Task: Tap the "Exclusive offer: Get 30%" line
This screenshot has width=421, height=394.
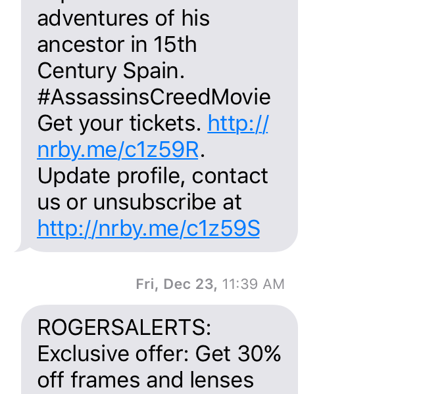Action: (x=159, y=353)
